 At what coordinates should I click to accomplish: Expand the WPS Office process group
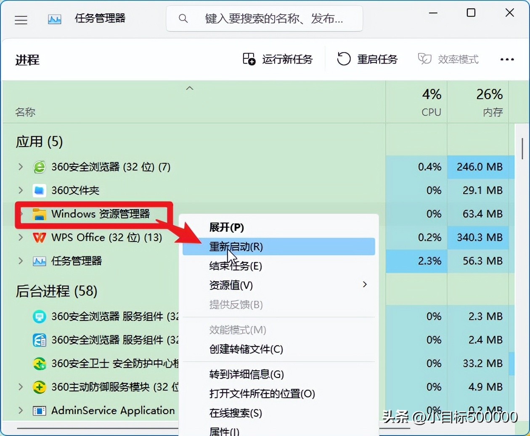pos(20,237)
